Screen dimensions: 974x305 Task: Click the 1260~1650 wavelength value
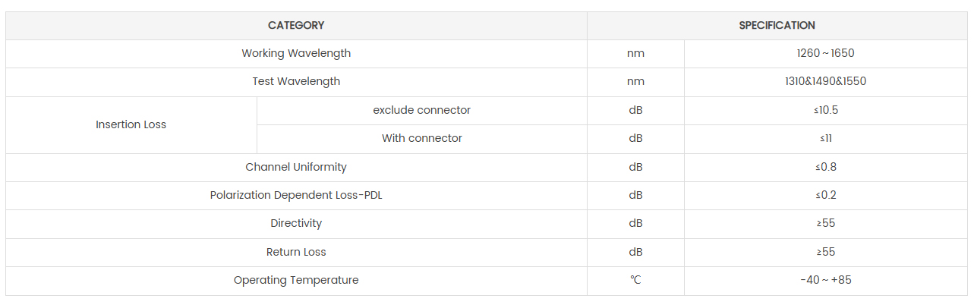click(825, 54)
